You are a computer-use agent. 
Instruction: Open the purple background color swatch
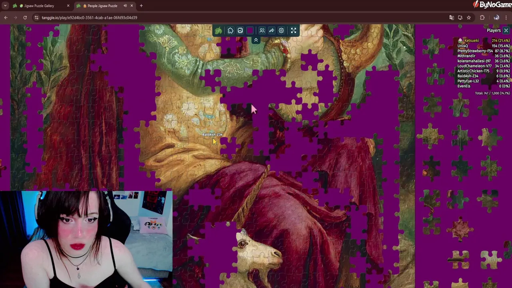[250, 30]
